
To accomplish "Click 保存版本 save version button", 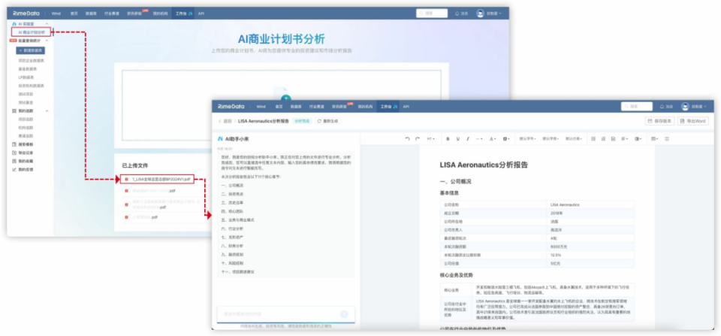I will (660, 121).
